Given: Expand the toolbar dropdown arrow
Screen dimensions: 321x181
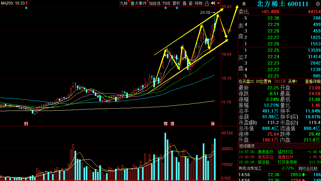Looking at the screenshot, I should (x=218, y=3).
